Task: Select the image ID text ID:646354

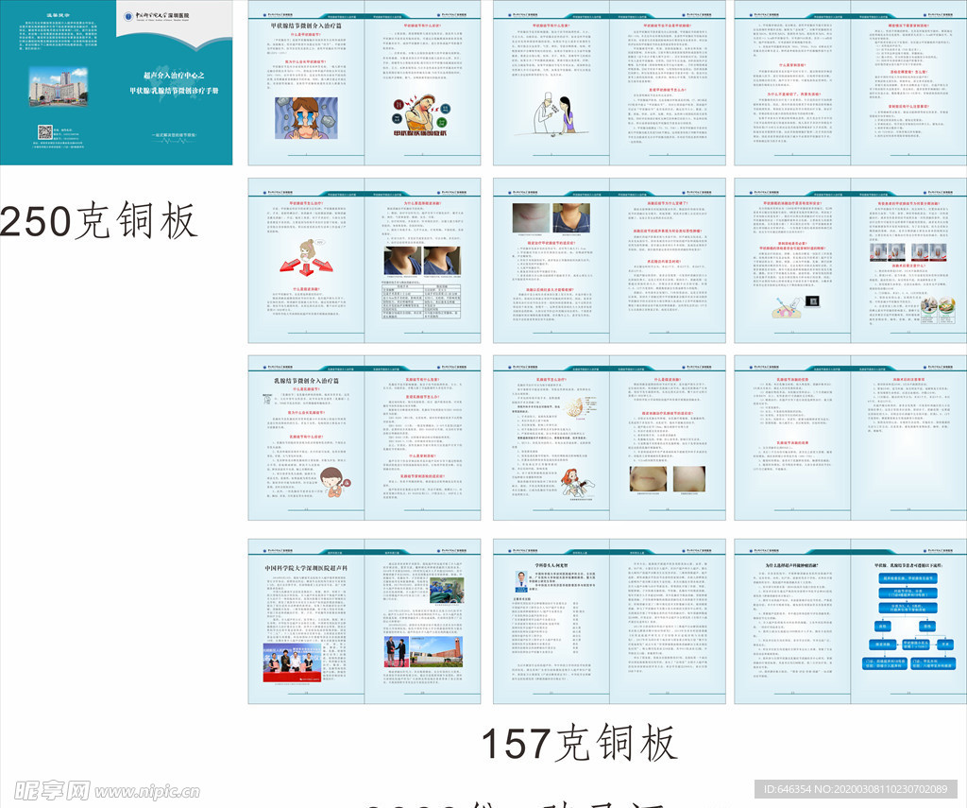Action: [786, 789]
